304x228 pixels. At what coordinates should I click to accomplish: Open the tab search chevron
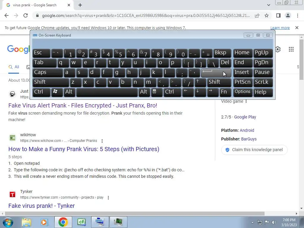coord(268,5)
